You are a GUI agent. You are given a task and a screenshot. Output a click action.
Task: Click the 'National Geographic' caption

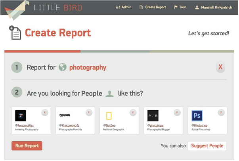[114, 129]
